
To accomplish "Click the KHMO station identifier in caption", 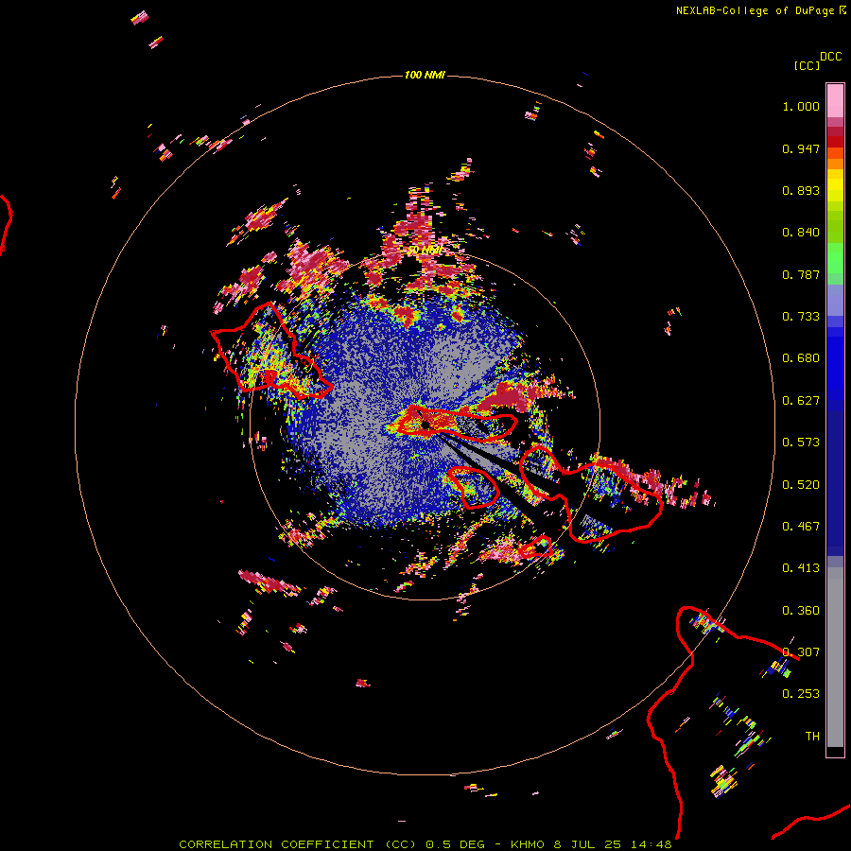I will [x=528, y=844].
